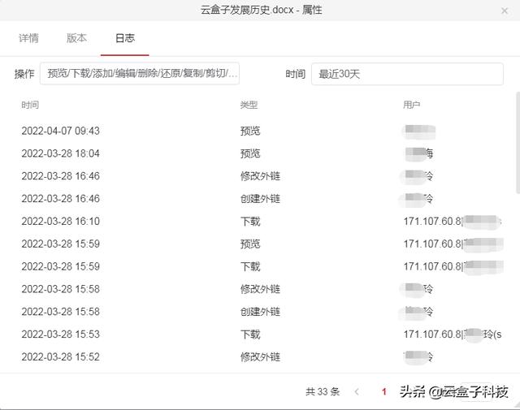
Task: Select the 2022-03-28 16:10 下载 entry time
Action: pyautogui.click(x=61, y=221)
